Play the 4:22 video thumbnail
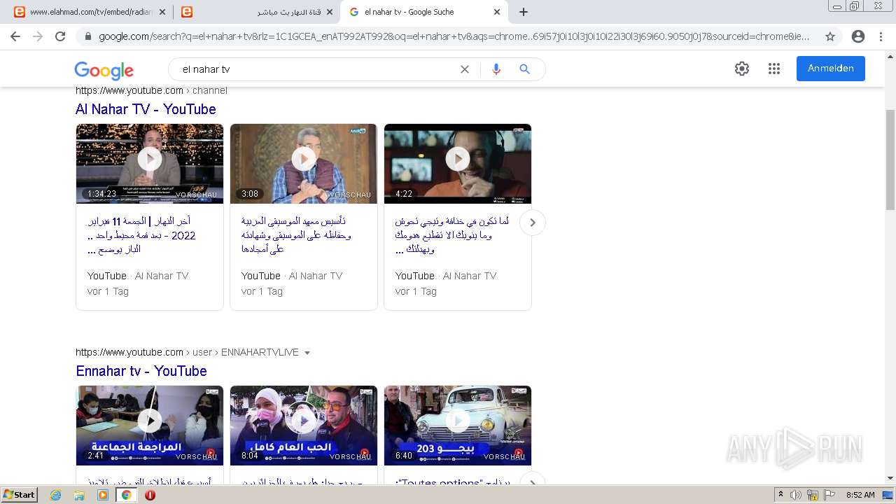896x504 pixels. tap(458, 164)
